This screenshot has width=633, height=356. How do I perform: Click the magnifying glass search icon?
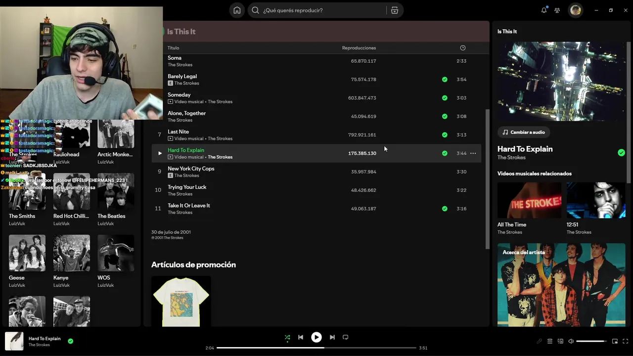point(255,10)
